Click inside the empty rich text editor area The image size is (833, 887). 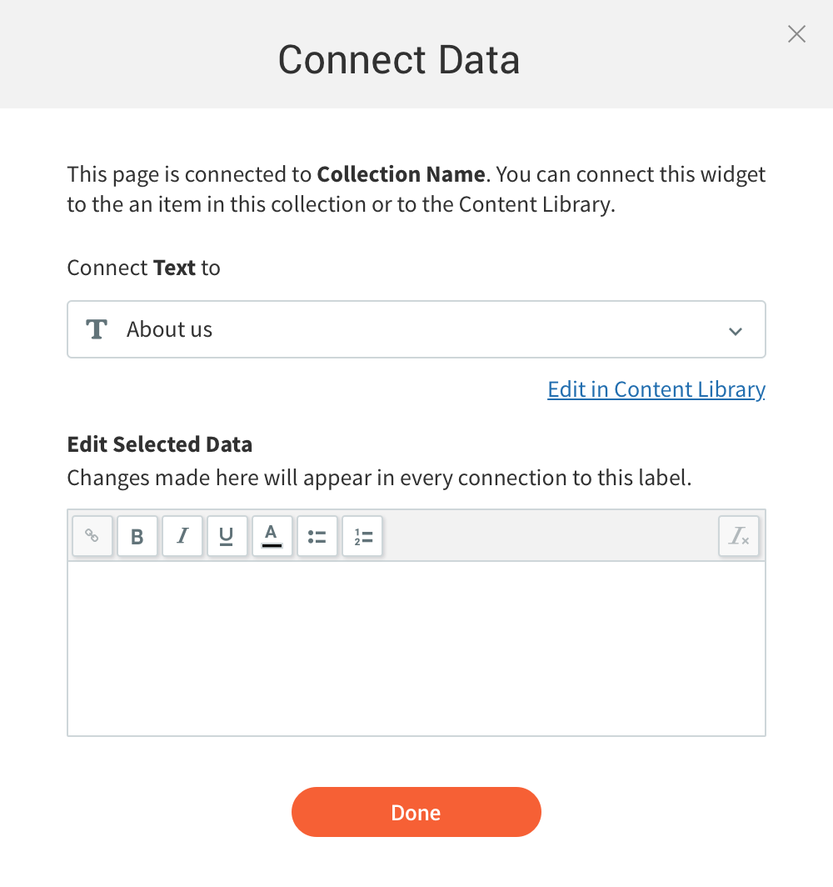pos(416,648)
